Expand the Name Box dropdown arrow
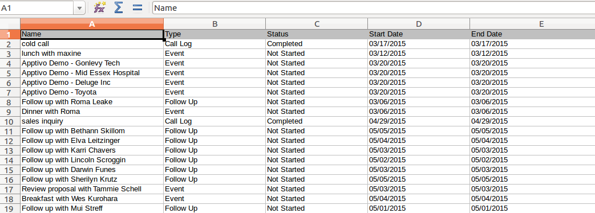The height and width of the screenshot is (213, 595). (x=79, y=8)
